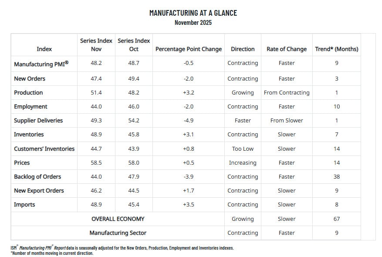382x257 pixels.
Task: Click the "Trend* (Months)" column header
Action: pyautogui.click(x=337, y=49)
